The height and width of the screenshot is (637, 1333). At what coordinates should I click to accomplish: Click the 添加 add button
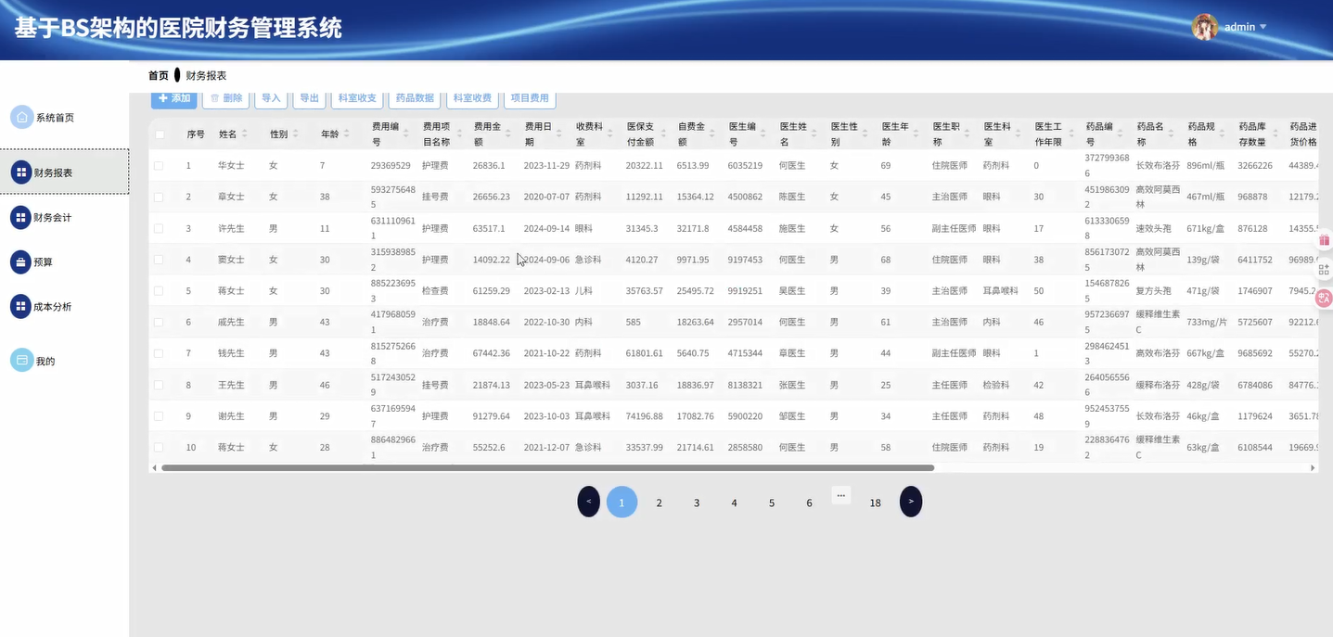point(174,98)
